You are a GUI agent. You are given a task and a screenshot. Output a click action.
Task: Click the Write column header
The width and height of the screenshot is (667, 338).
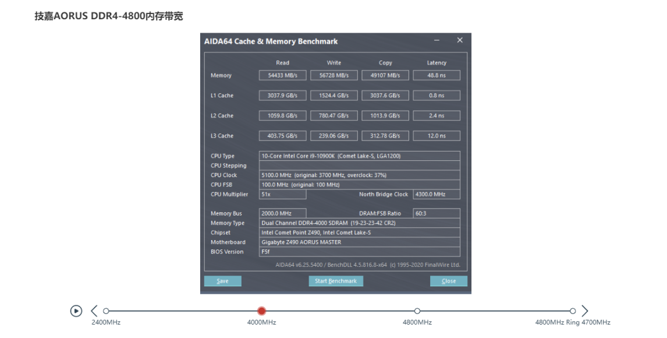pos(334,62)
